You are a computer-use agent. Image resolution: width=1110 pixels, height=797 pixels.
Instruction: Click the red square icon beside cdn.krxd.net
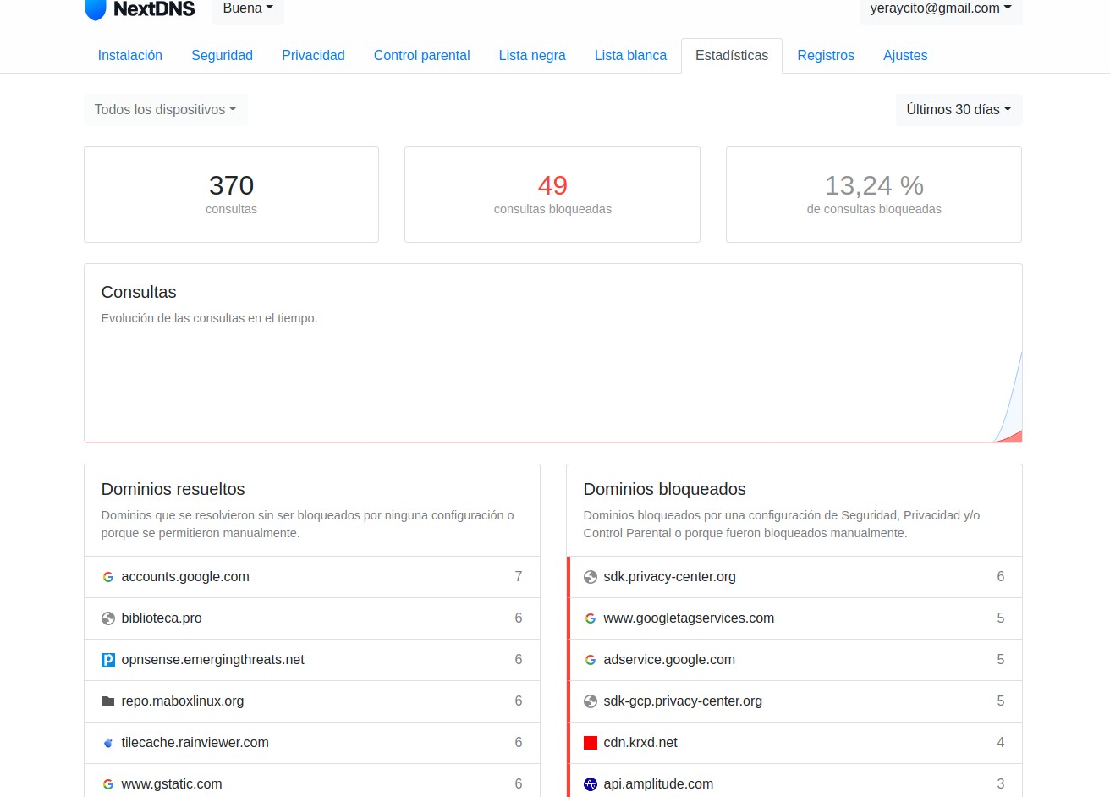591,743
